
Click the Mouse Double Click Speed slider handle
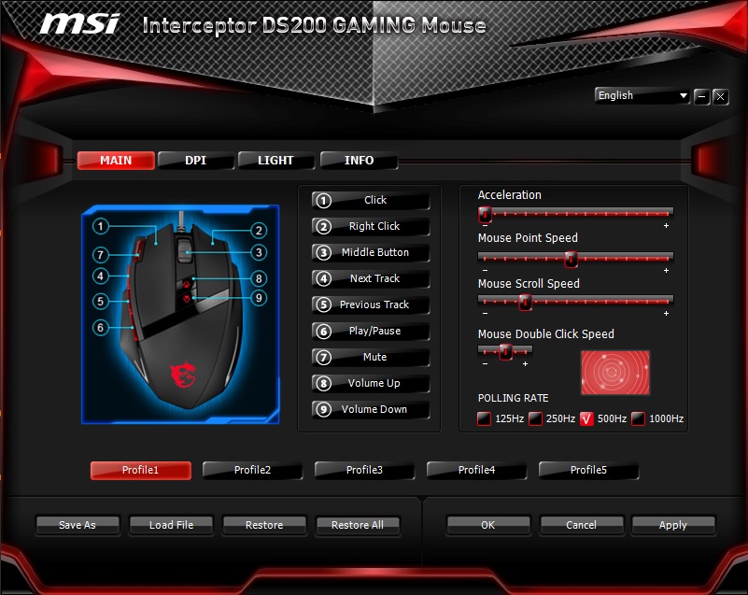(505, 352)
